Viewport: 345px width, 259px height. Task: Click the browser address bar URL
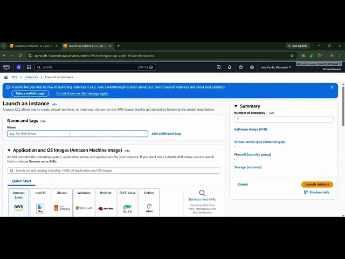coord(94,56)
